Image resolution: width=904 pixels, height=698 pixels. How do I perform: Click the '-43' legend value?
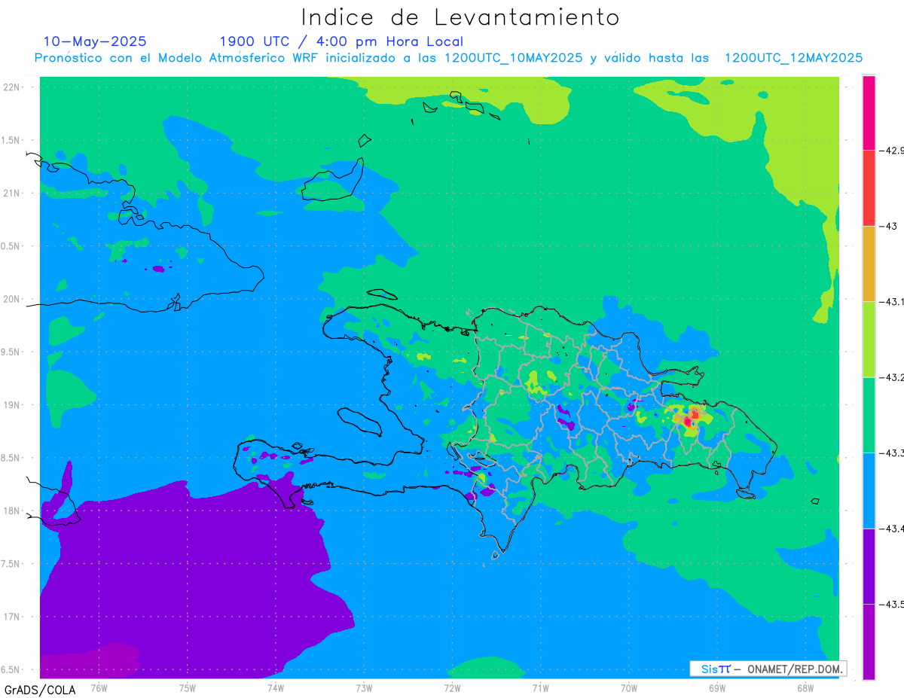click(x=888, y=226)
